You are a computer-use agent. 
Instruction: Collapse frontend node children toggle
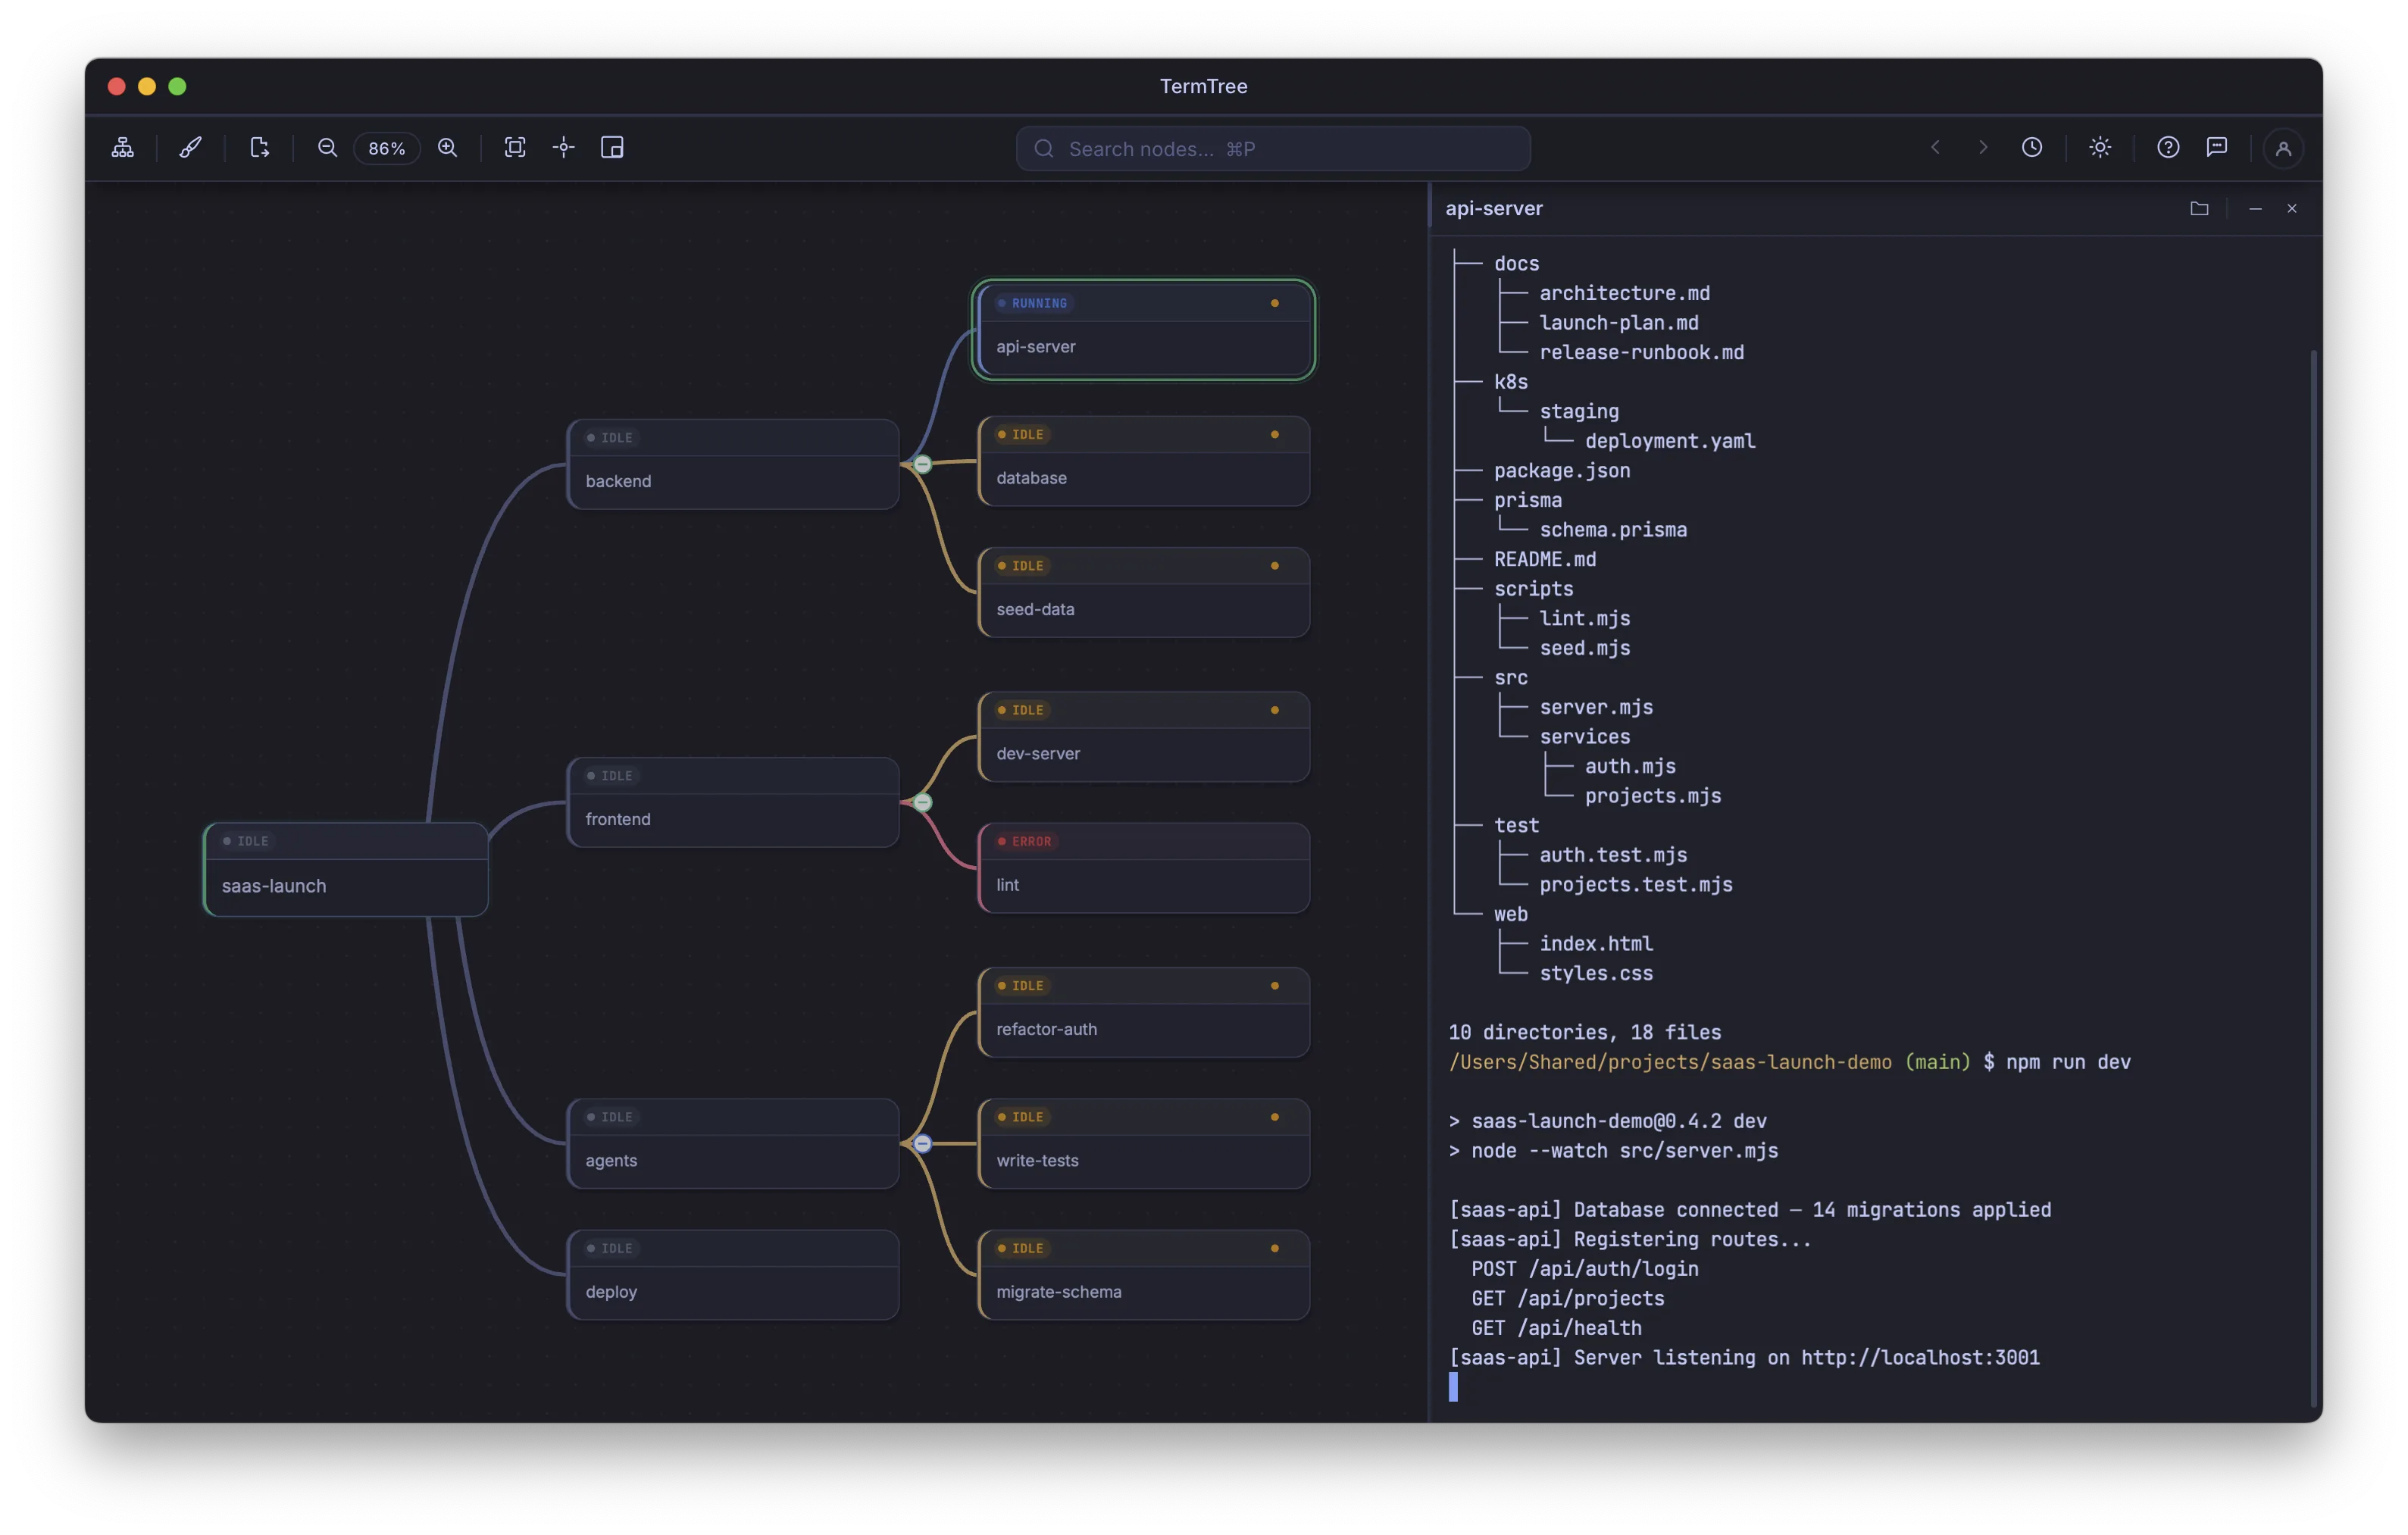(x=923, y=802)
